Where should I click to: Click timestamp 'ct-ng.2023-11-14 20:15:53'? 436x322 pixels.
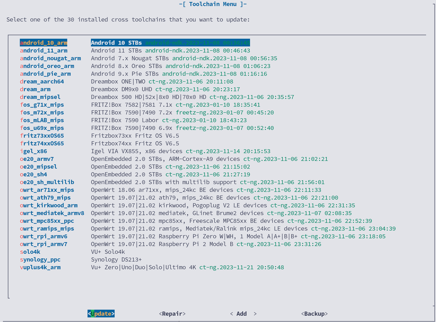(228, 151)
